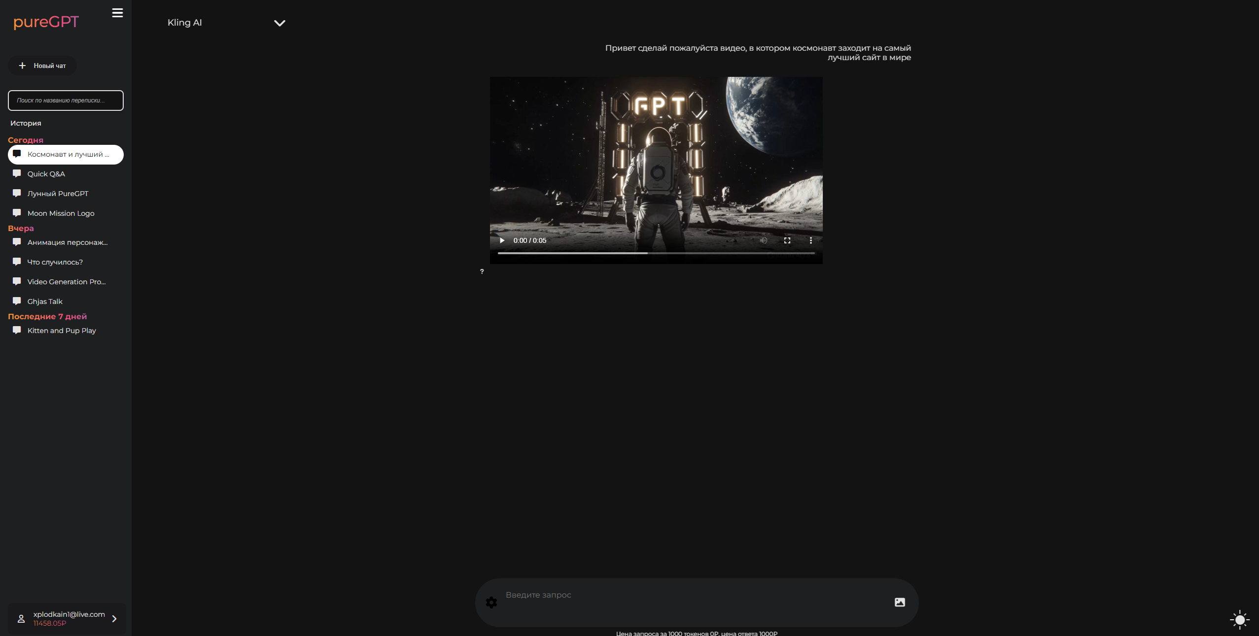
Task: Click the chat icon beside Ghjas Talk
Action: tap(17, 301)
